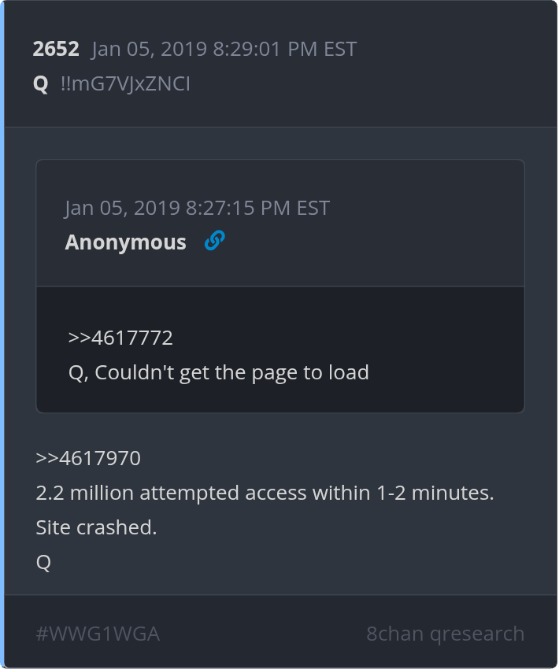
Task: Select the Q author name in header
Action: pyautogui.click(x=41, y=84)
